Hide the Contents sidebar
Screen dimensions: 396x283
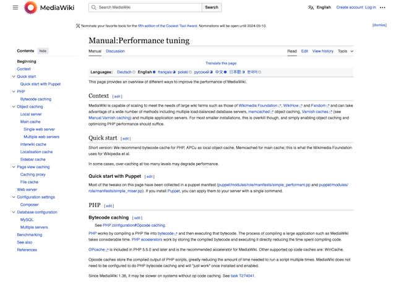click(43, 51)
